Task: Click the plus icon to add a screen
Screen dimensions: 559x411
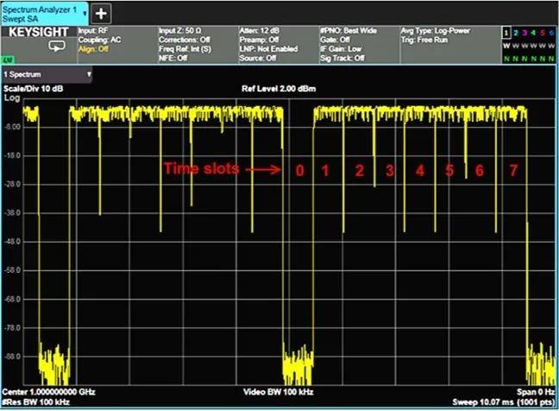Action: (101, 13)
